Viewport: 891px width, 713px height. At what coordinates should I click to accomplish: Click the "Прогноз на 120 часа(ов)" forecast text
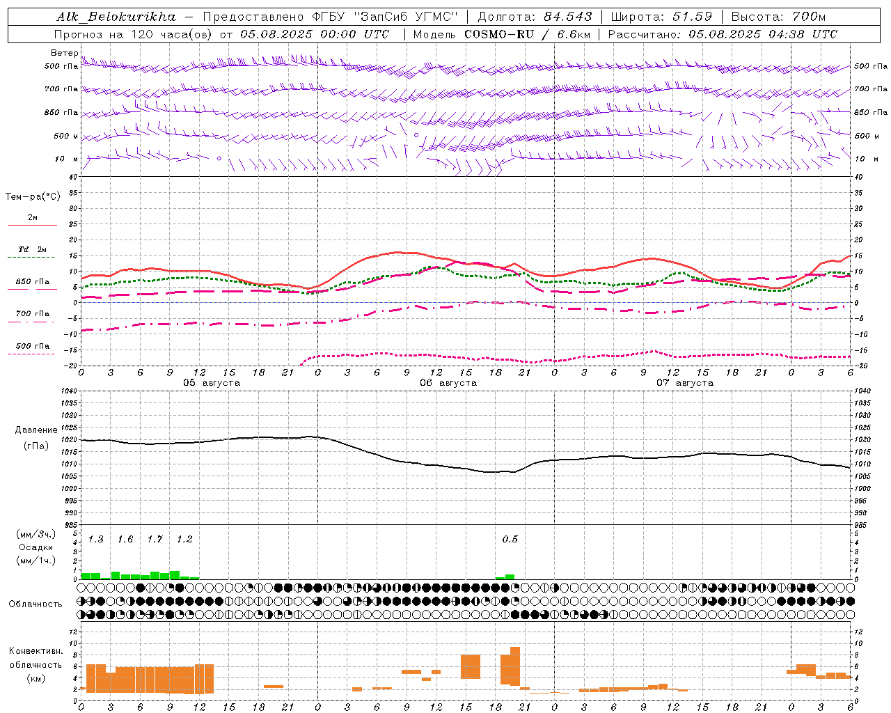pos(134,34)
